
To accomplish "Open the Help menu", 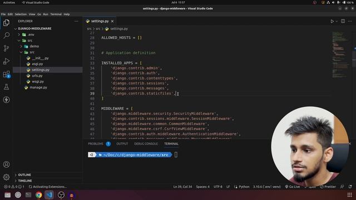I will (67, 14).
